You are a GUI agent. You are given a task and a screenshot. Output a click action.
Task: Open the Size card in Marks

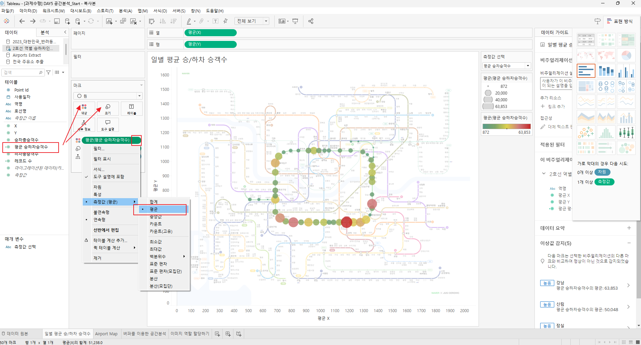(108, 109)
